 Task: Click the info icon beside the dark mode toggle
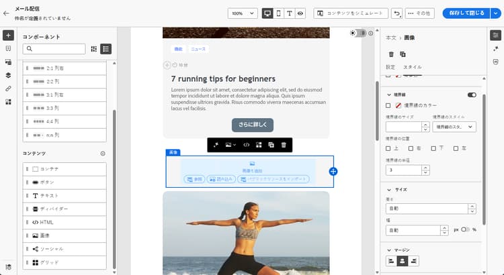[x=370, y=34]
